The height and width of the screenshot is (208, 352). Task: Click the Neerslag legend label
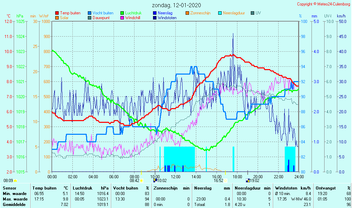point(165,13)
